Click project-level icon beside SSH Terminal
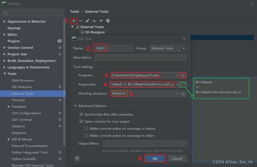 pos(60,120)
